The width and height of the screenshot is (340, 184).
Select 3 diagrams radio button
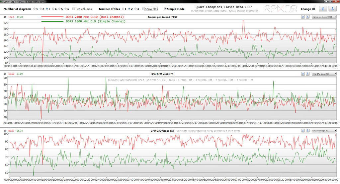tap(47, 9)
